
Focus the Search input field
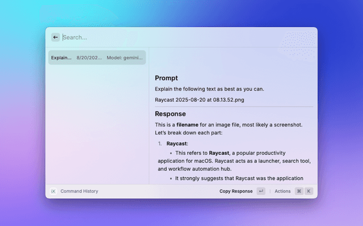[x=170, y=37]
